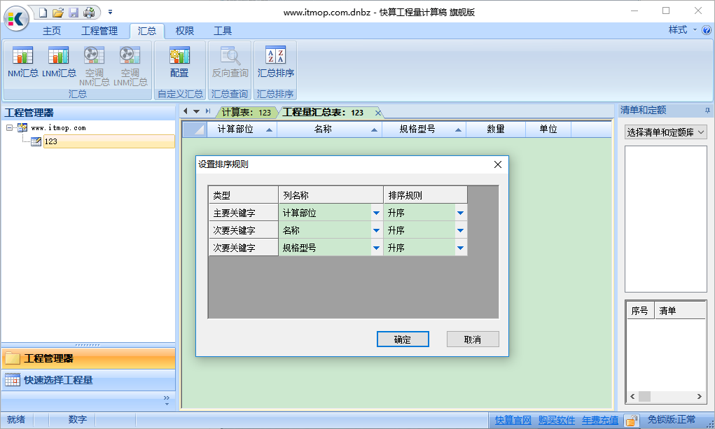This screenshot has width=715, height=429.
Task: Open the 快算官网 link in status bar
Action: (x=513, y=420)
